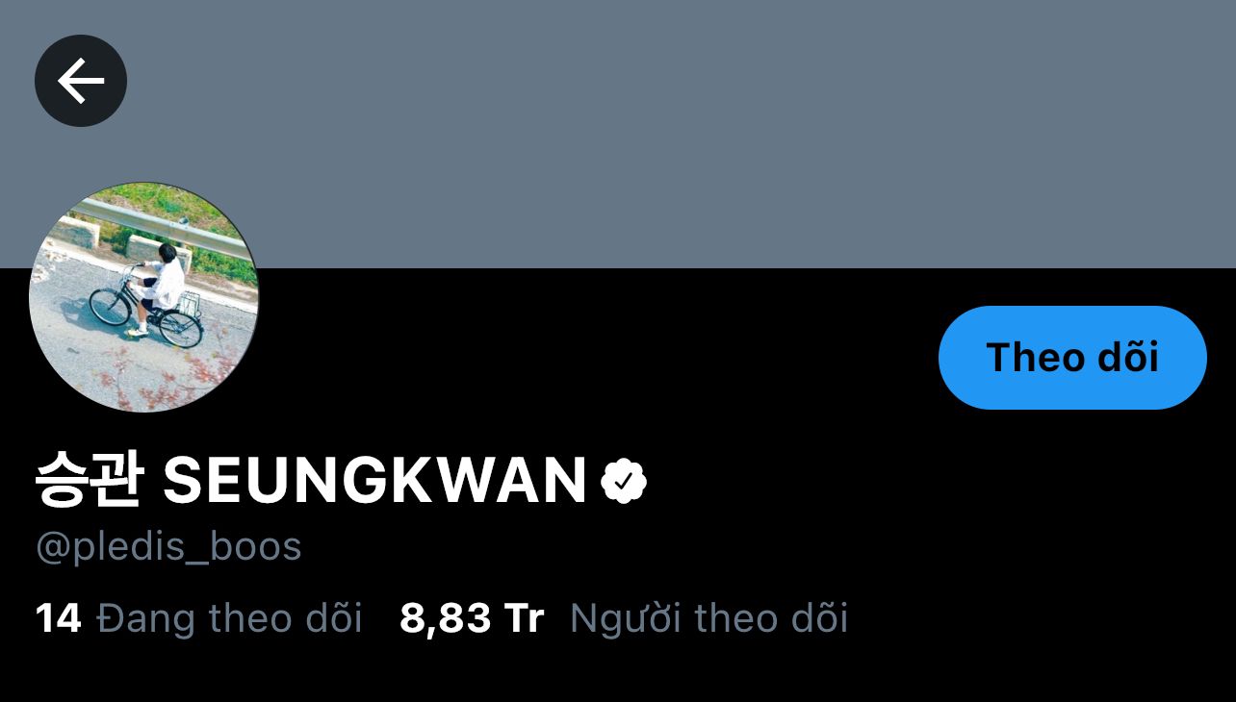Click the Korean text 승관 in name
The height and width of the screenshot is (702, 1236).
(x=89, y=481)
